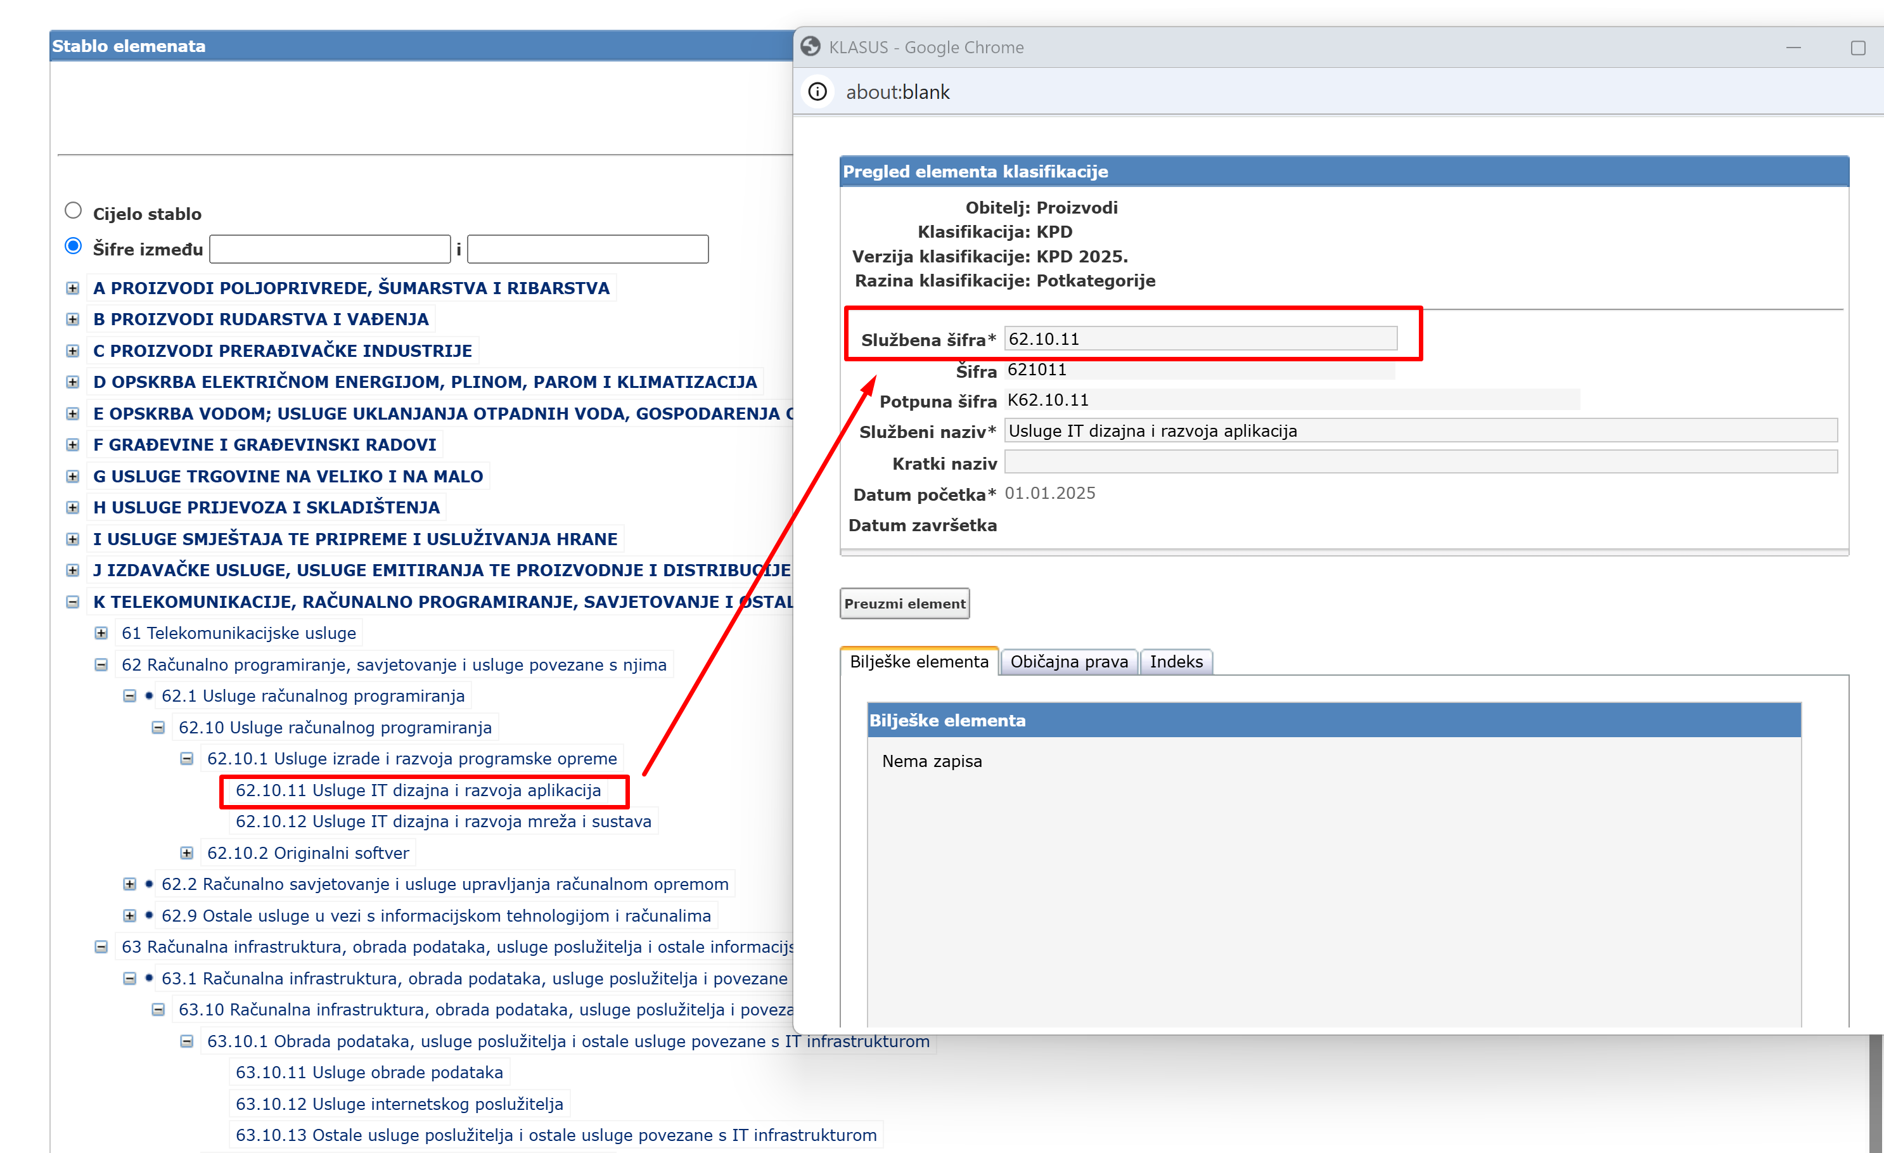Open A PROIZVODI POLJOPRIVREDE, ŠUMARSTVA I RIBARSTVA
The height and width of the screenshot is (1153, 1884).
point(351,288)
